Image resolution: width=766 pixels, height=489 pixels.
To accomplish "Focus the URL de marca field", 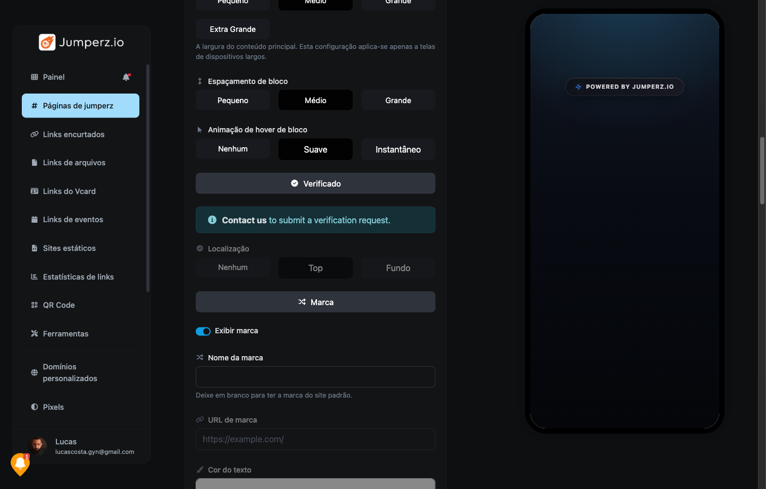I will click(315, 440).
